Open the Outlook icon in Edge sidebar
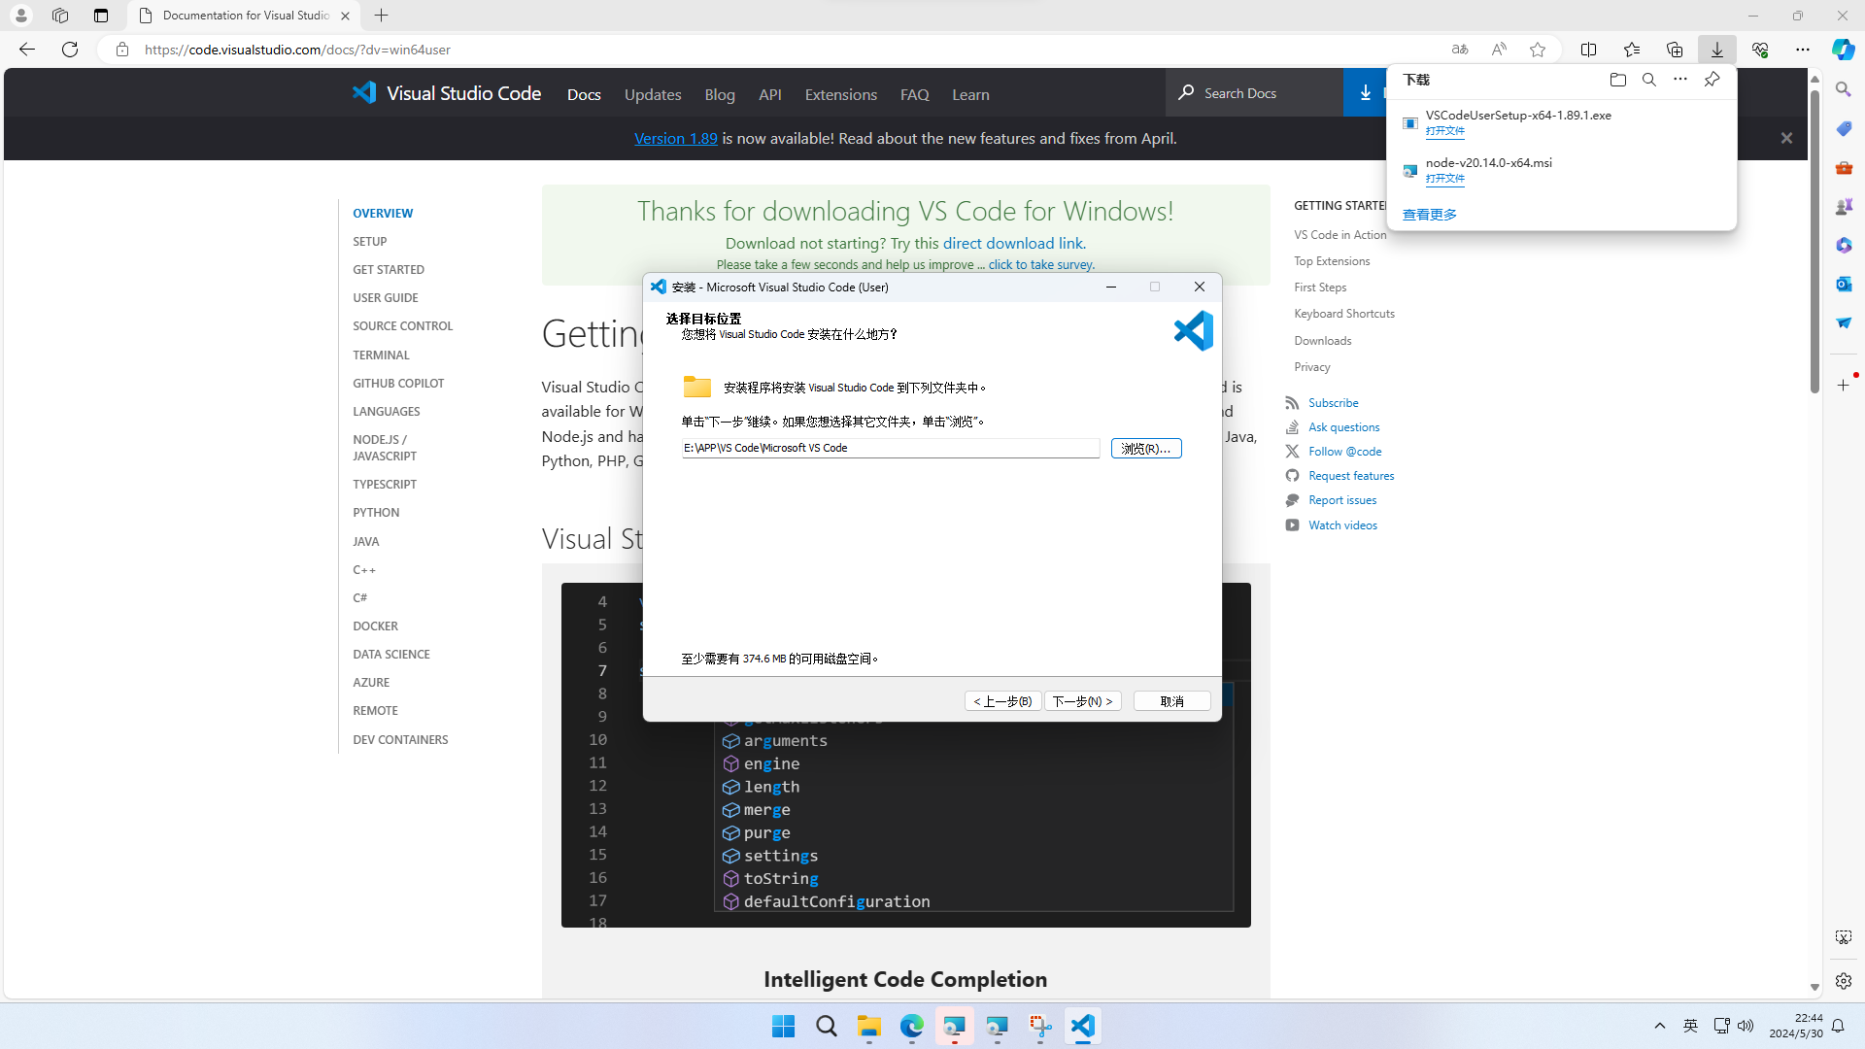 (x=1843, y=284)
